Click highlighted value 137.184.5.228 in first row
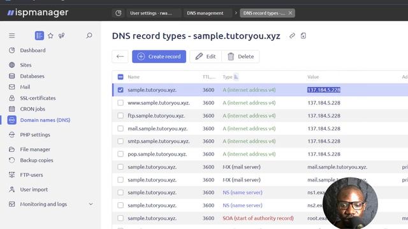408x229 pixels. 324,90
